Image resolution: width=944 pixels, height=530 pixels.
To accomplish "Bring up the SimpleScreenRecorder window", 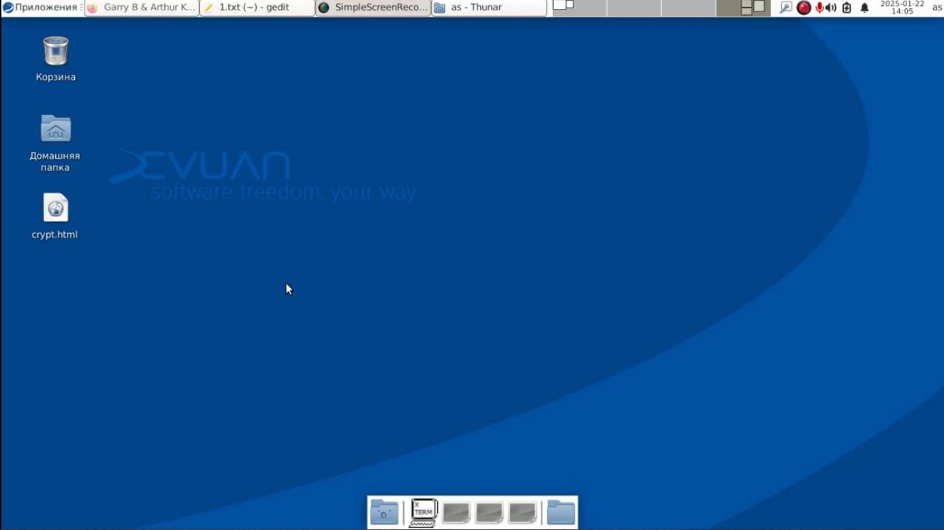I will pyautogui.click(x=373, y=7).
